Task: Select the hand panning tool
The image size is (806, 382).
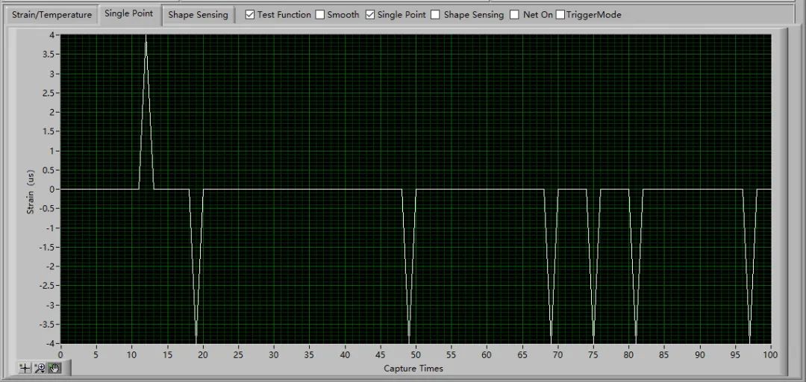Action: click(x=54, y=368)
